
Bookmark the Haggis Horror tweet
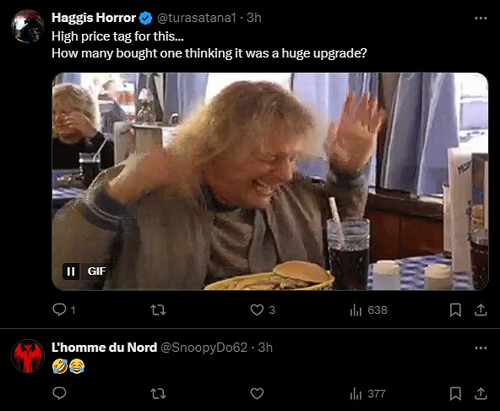tap(455, 310)
